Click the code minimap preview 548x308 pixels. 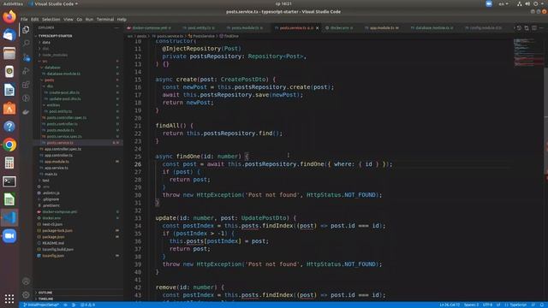click(x=528, y=52)
